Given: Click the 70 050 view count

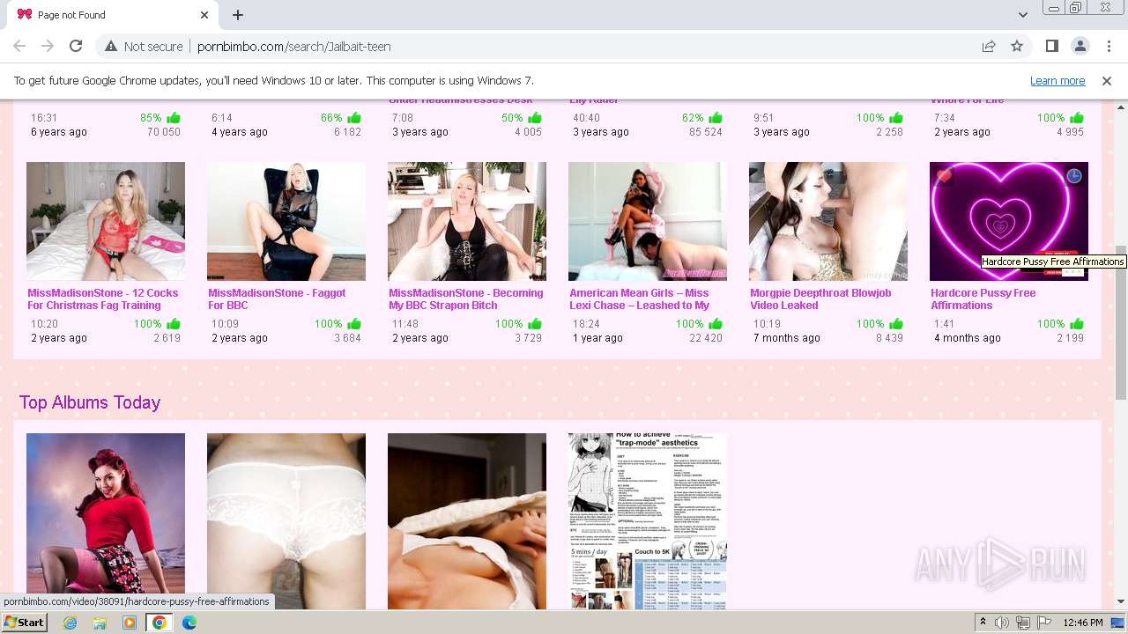Looking at the screenshot, I should (164, 132).
